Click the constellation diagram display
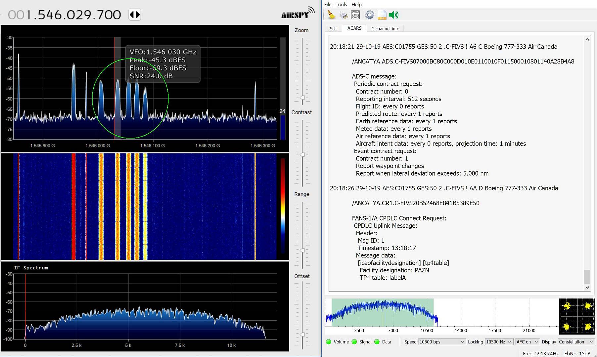The width and height of the screenshot is (597, 357). [x=577, y=316]
